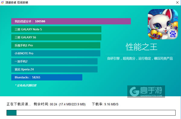Click the 正在下载资源 status text
The image size is (181, 119).
[19, 104]
